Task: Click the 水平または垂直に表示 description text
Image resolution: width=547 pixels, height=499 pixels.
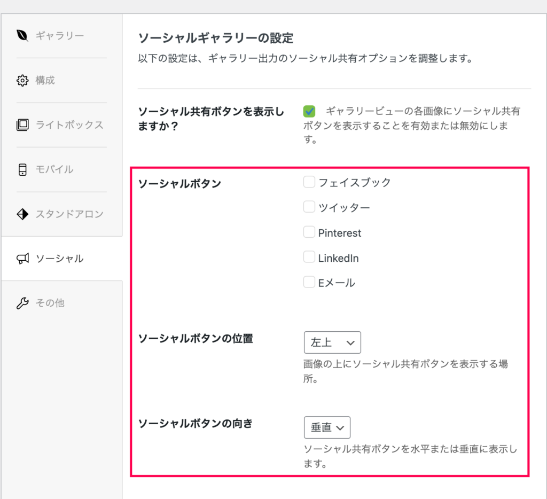Action: pyautogui.click(x=410, y=456)
